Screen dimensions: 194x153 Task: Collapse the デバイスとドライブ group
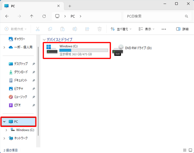(x=44, y=40)
